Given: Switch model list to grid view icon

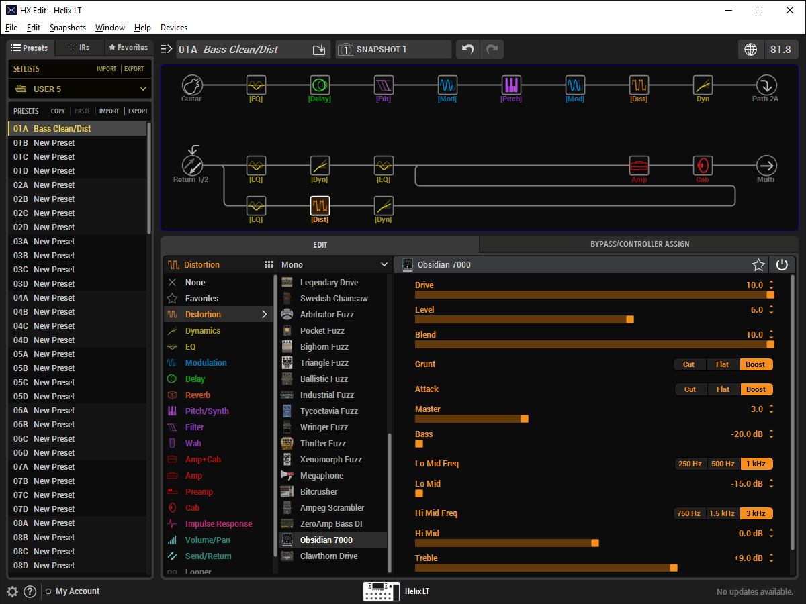Looking at the screenshot, I should [269, 265].
